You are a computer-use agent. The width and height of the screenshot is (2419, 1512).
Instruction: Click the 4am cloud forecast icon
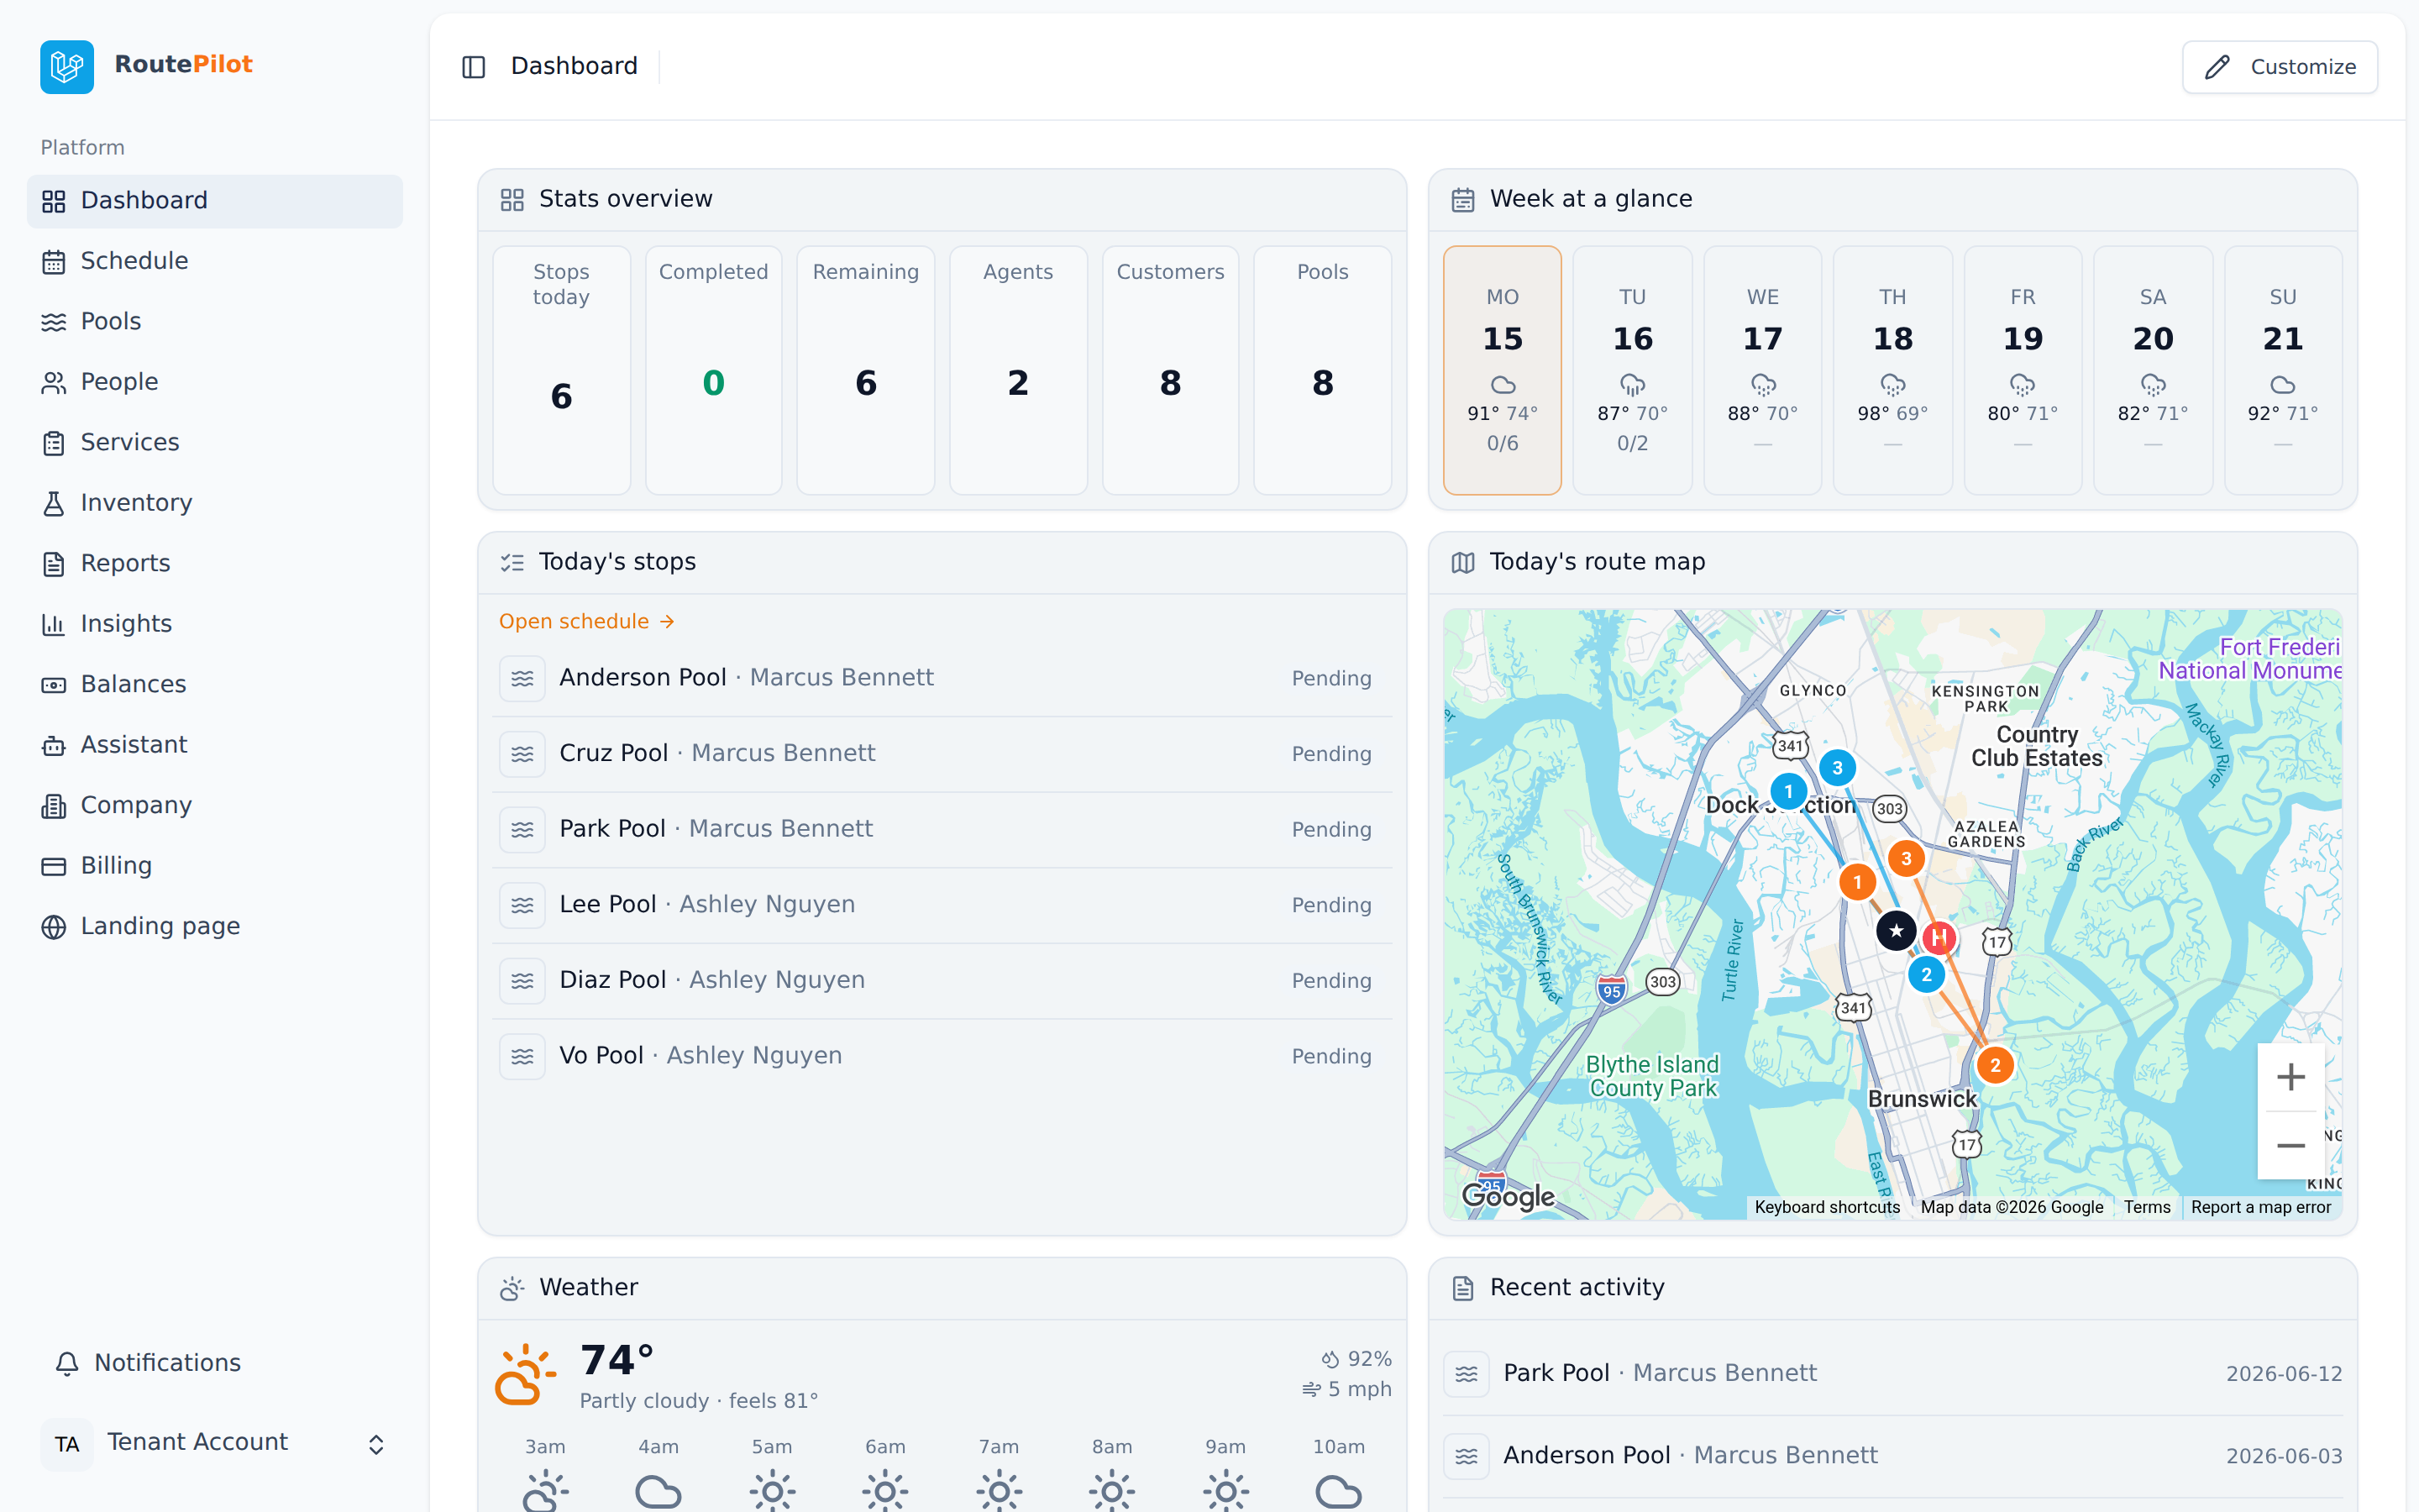(x=658, y=1491)
